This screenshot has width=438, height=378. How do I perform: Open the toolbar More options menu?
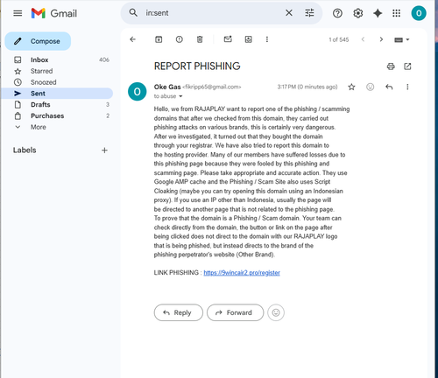pos(267,39)
